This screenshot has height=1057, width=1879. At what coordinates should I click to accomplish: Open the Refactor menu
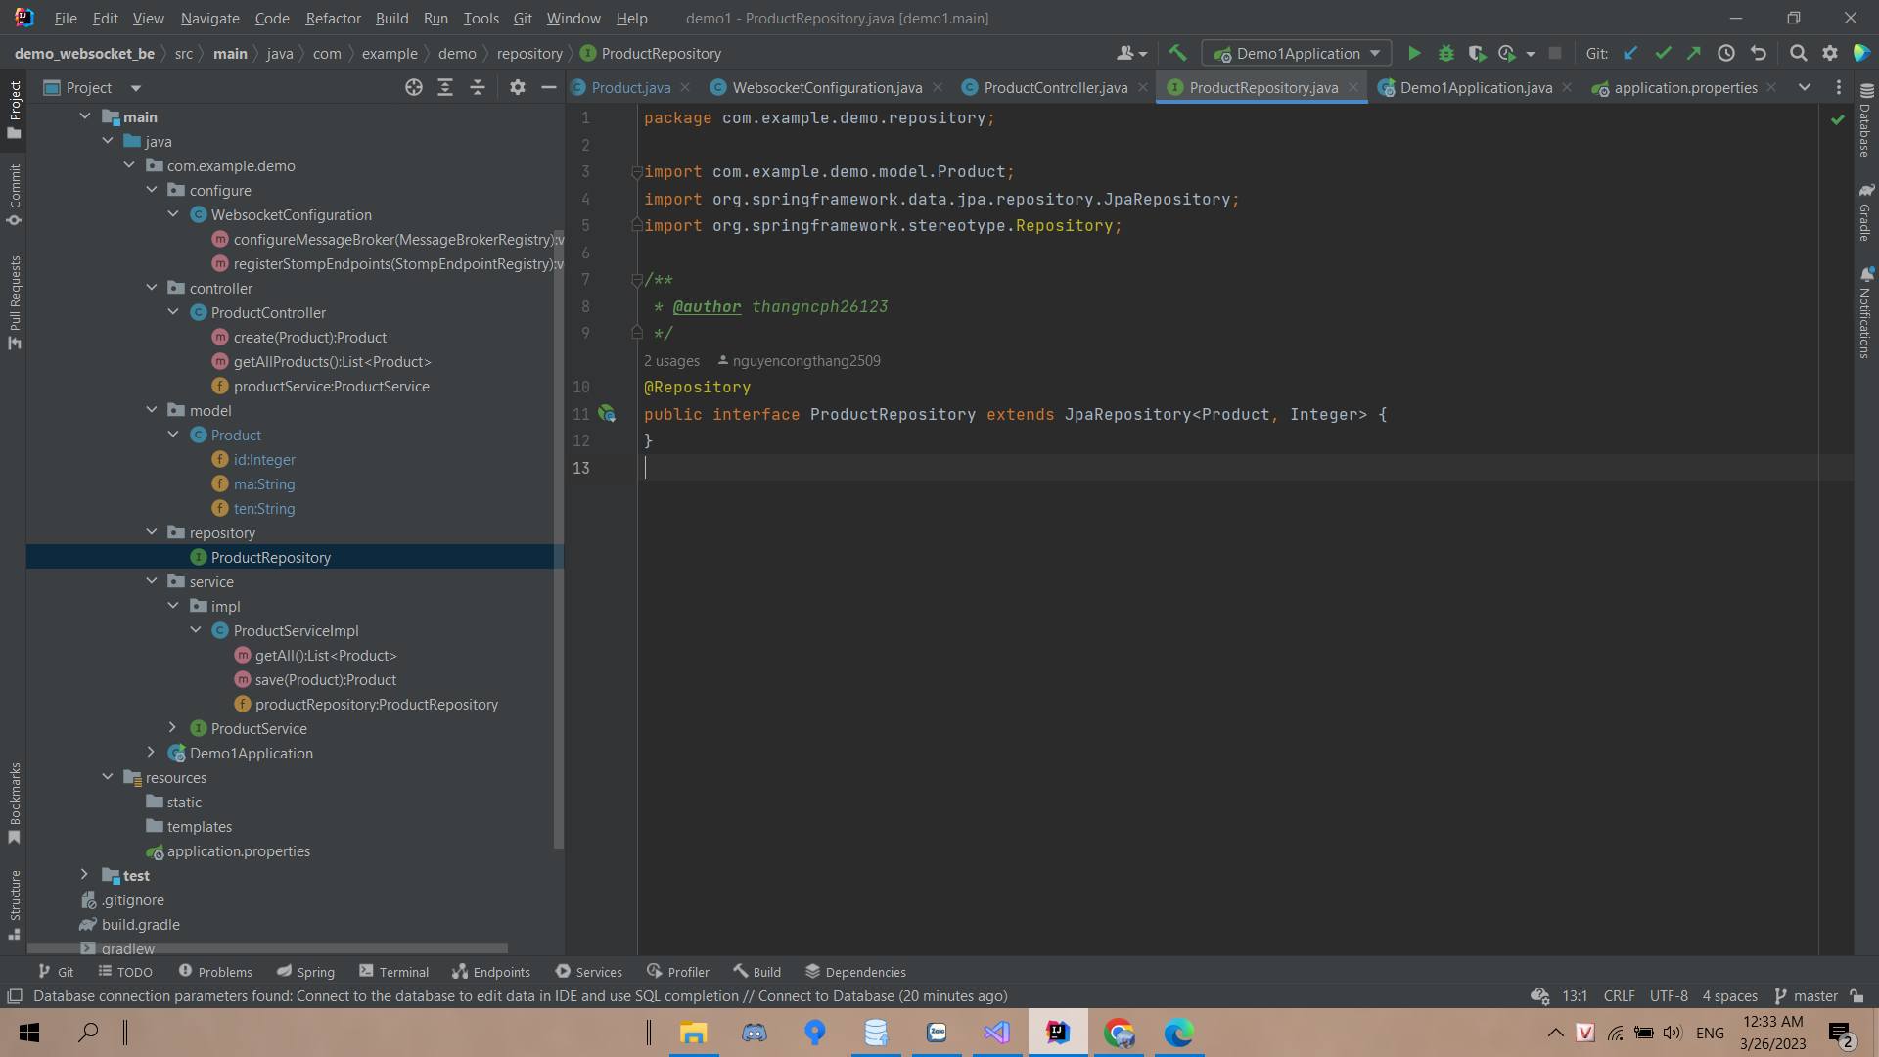tap(333, 18)
